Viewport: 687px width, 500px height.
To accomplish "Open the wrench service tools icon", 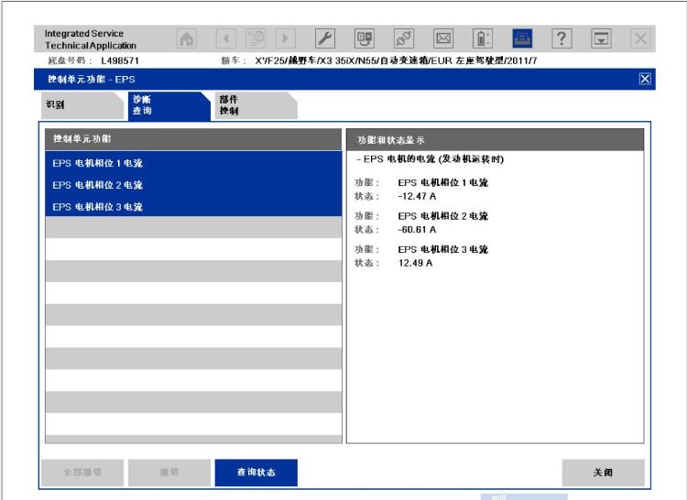I will click(325, 38).
